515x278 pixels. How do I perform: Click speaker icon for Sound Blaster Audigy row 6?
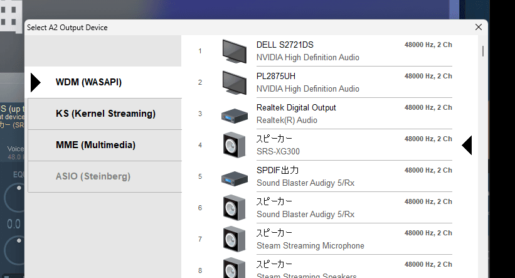coord(234,208)
